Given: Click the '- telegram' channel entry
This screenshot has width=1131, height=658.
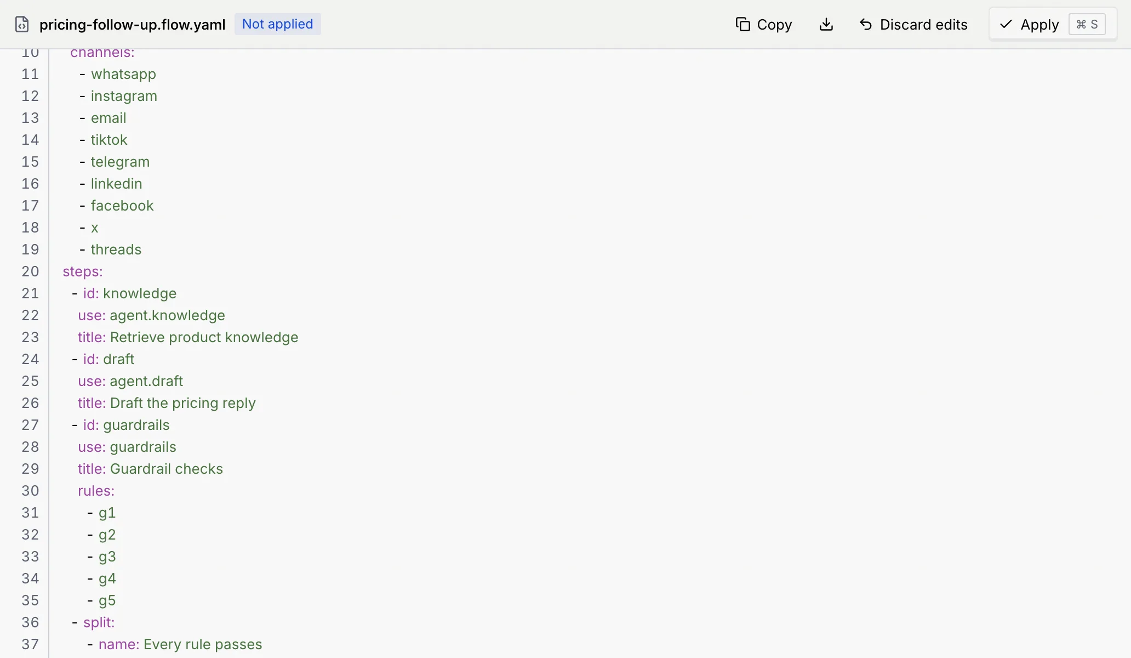Looking at the screenshot, I should click(x=115, y=162).
